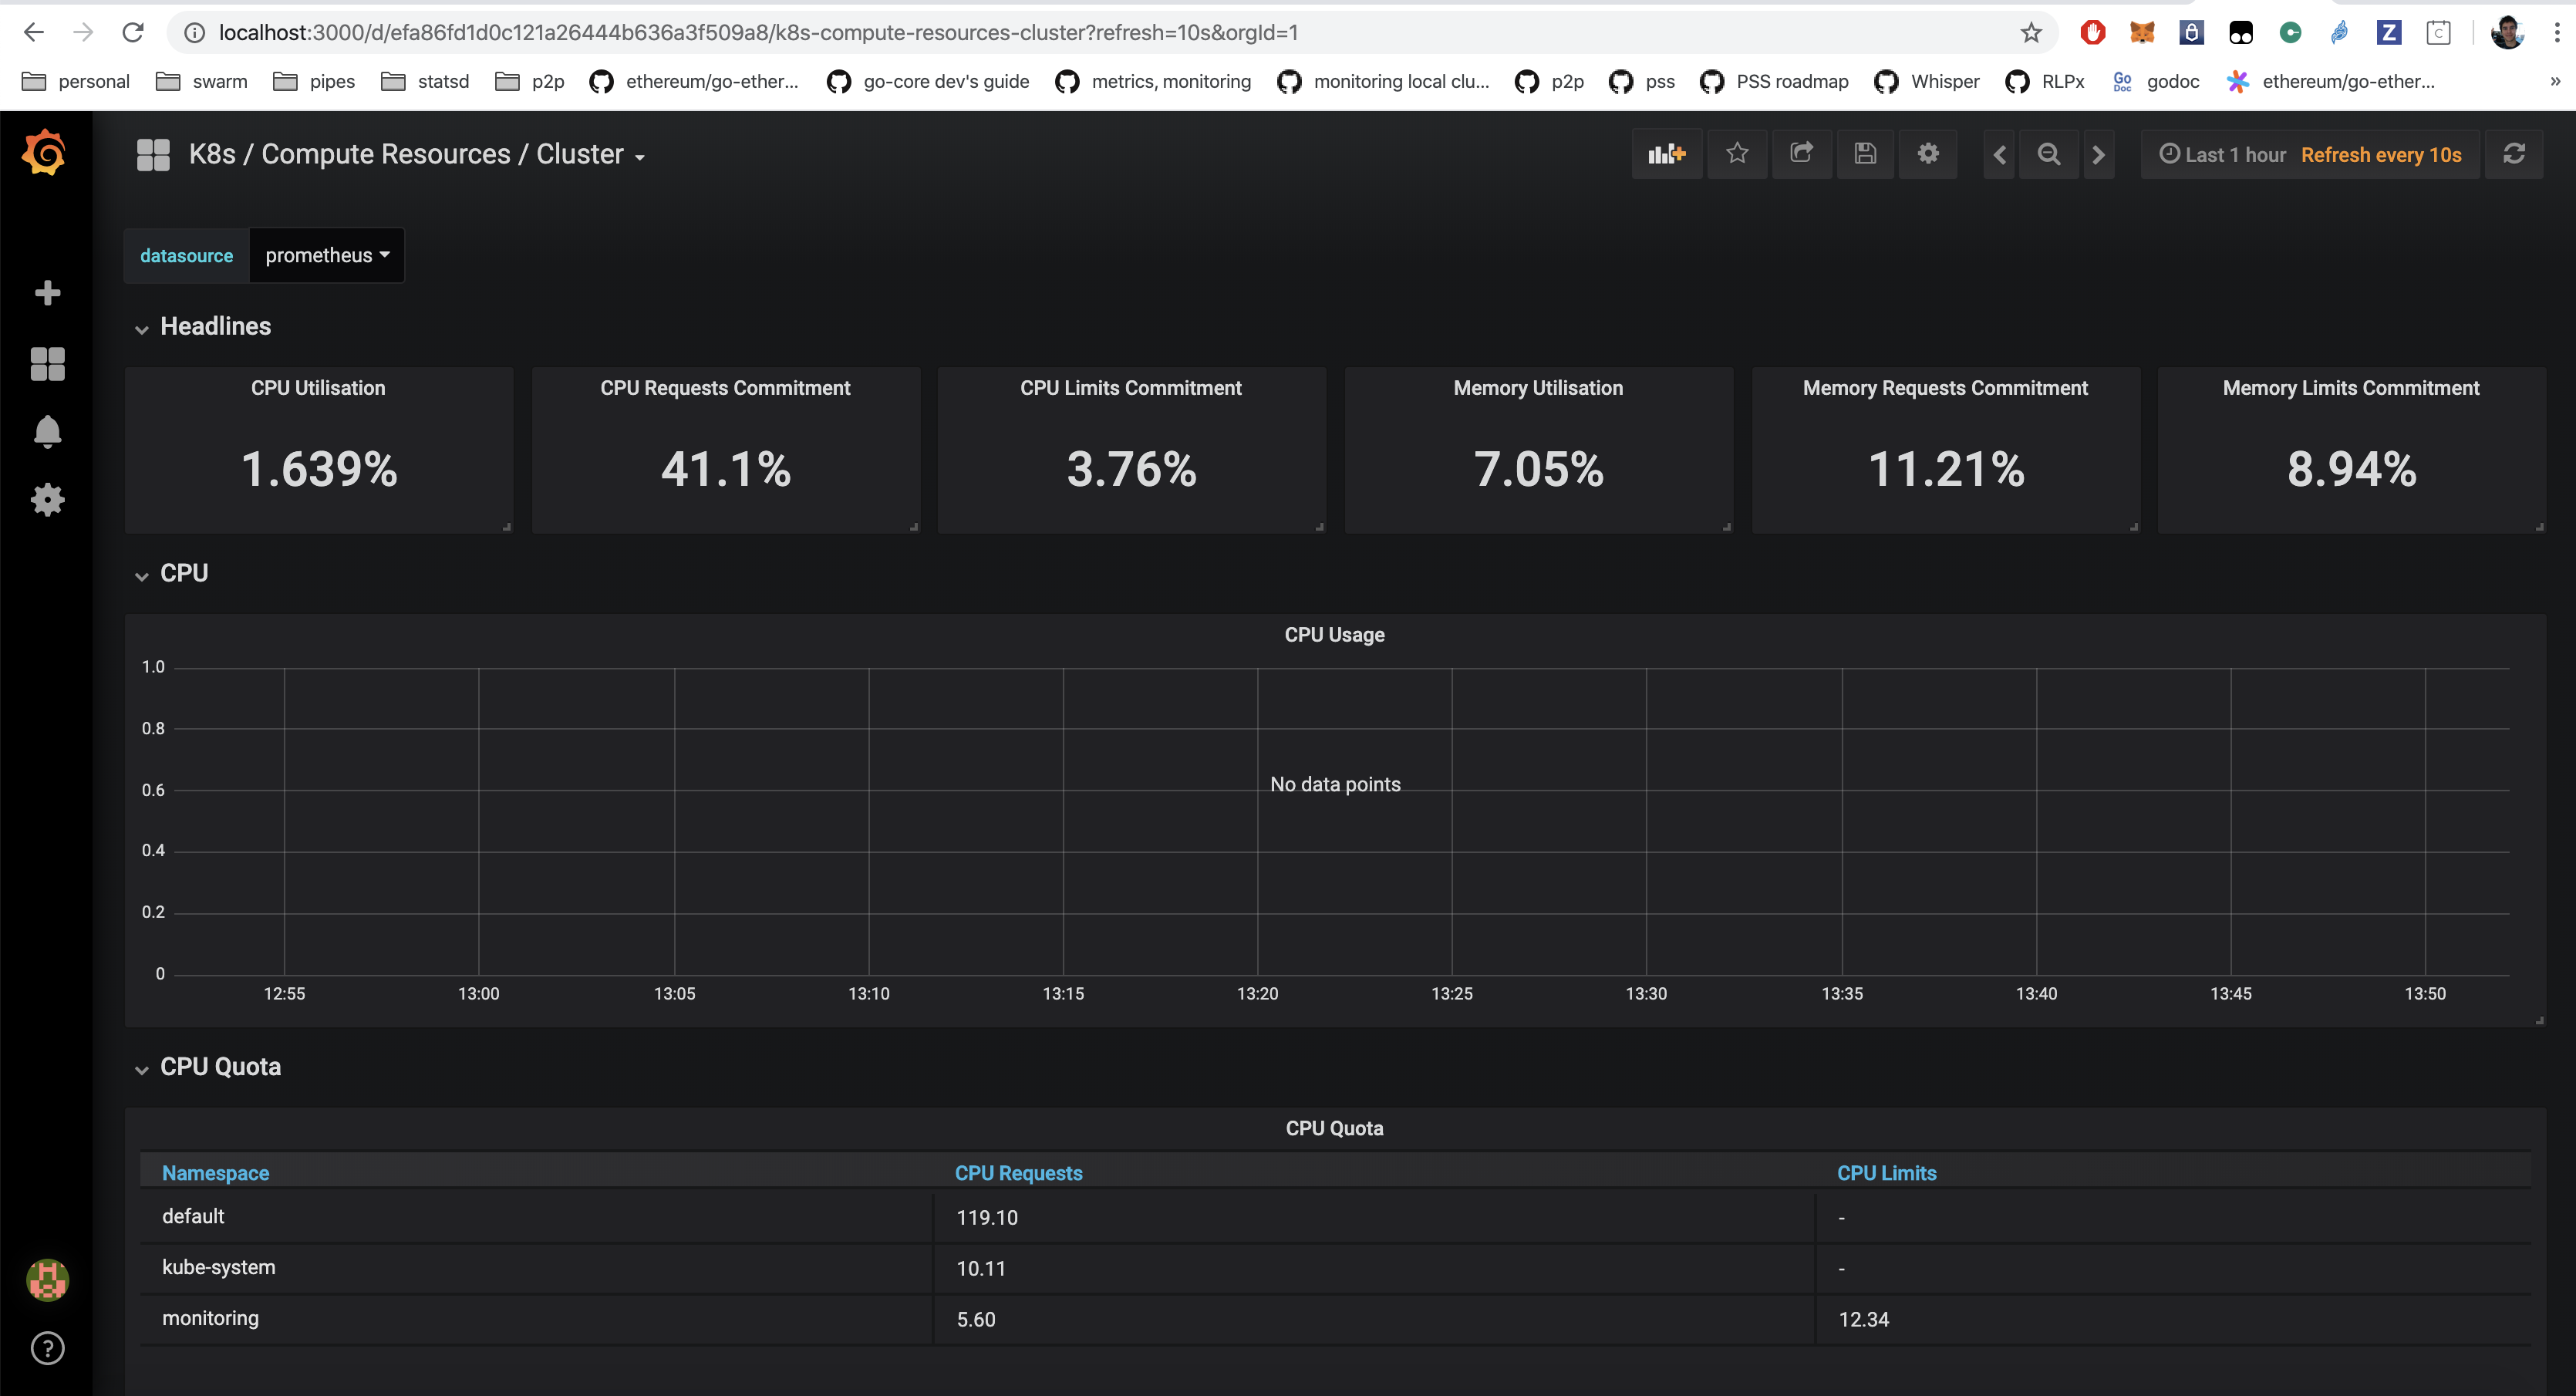The image size is (2576, 1396).
Task: Click the Add panel icon
Action: (x=1666, y=154)
